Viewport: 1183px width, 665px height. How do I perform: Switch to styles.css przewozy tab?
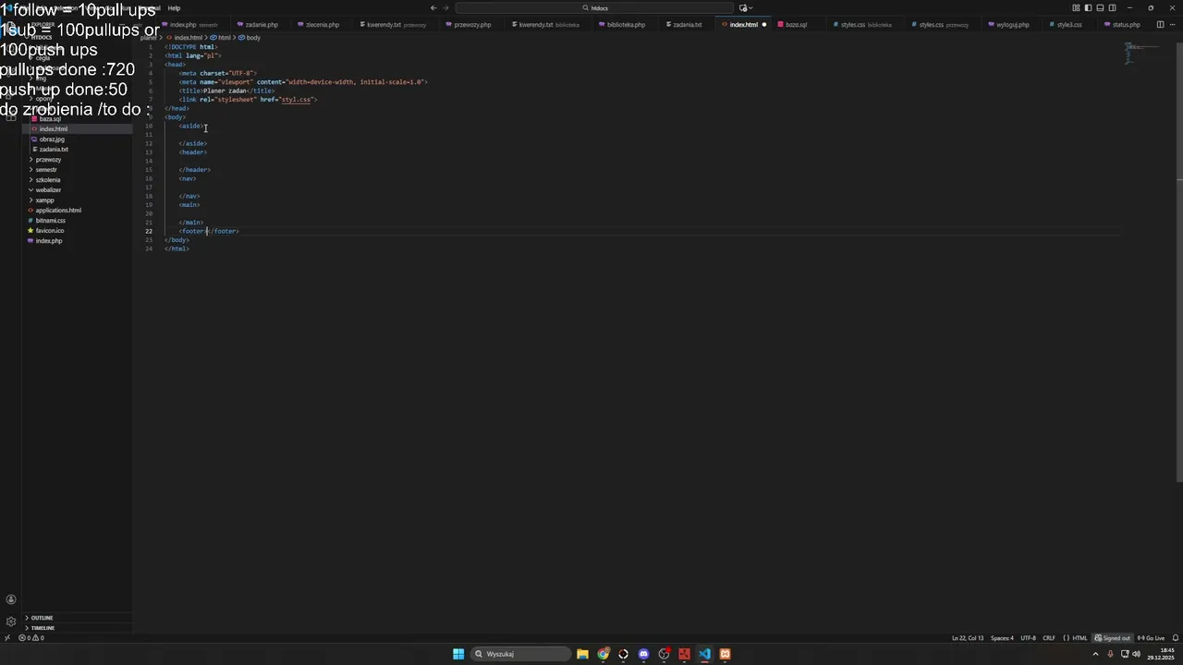pyautogui.click(x=944, y=25)
